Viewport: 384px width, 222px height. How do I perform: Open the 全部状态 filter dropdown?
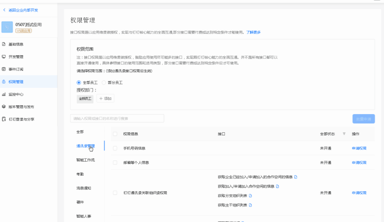[x=344, y=134]
